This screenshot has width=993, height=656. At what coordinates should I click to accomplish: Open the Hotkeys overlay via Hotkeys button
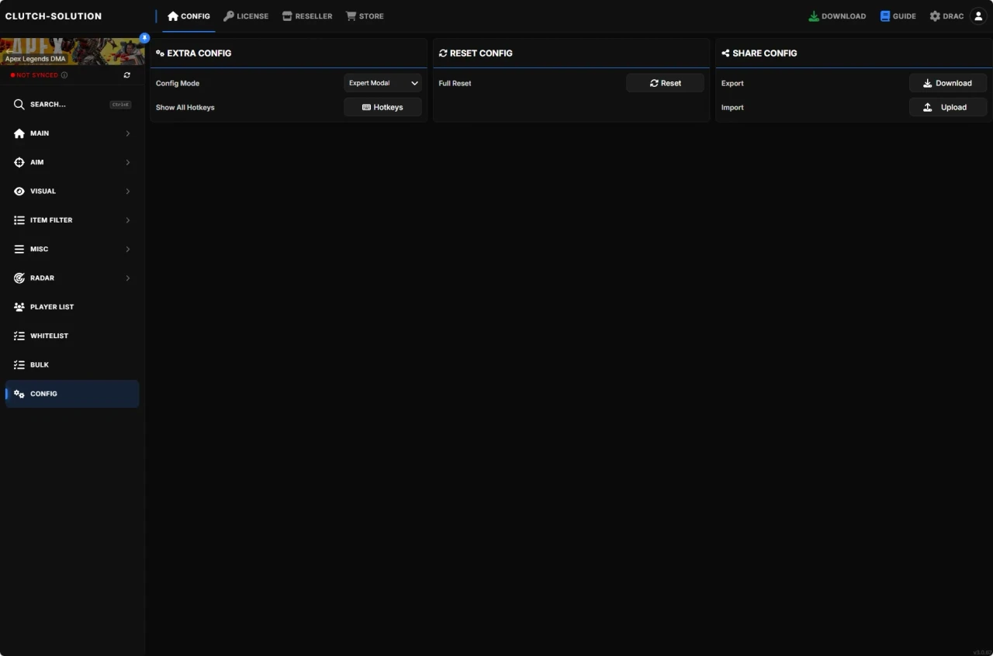tap(382, 107)
